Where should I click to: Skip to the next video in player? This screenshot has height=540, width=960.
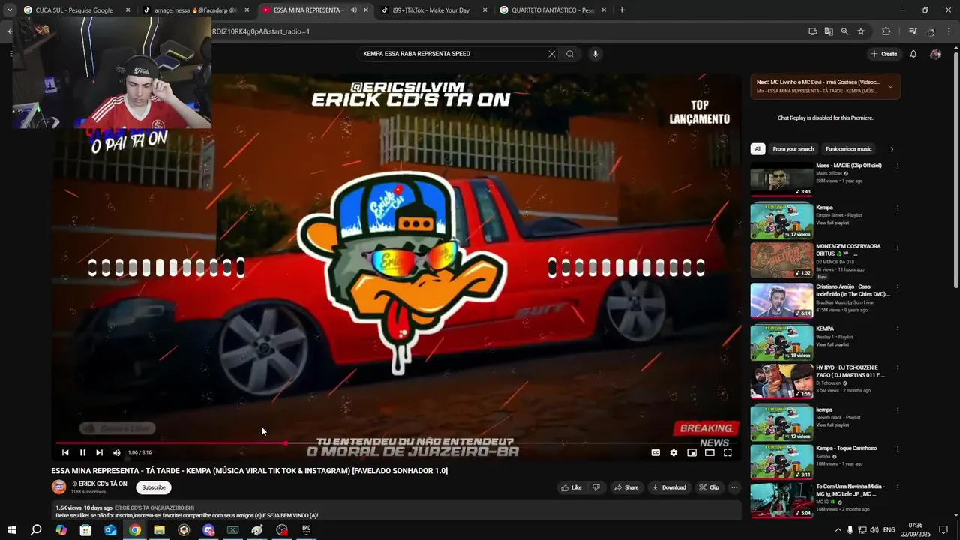[x=99, y=452]
